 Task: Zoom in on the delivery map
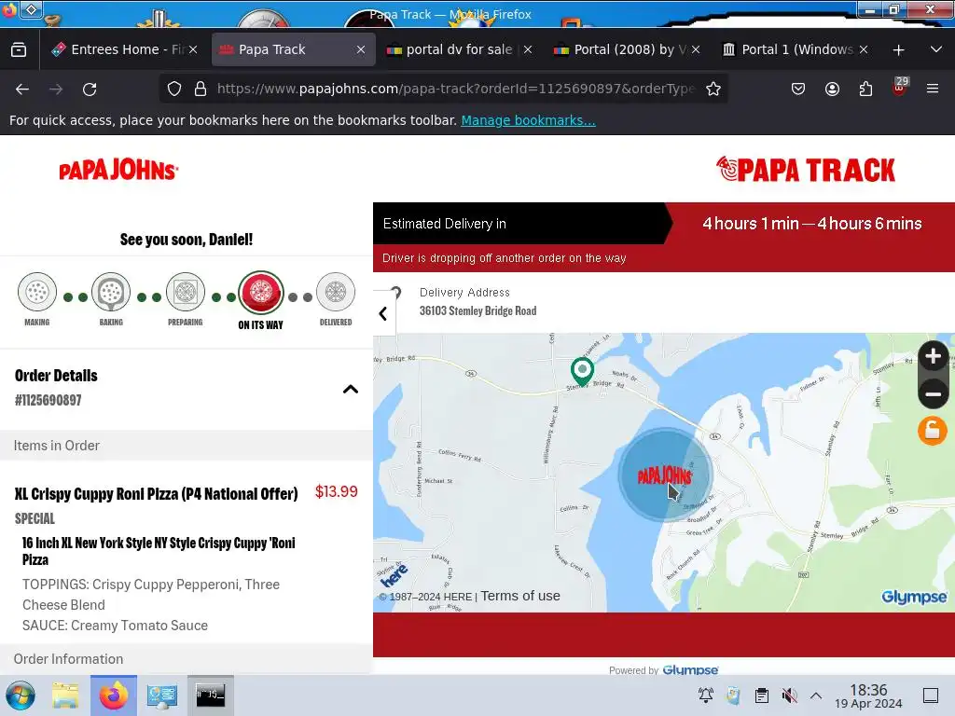tap(933, 357)
